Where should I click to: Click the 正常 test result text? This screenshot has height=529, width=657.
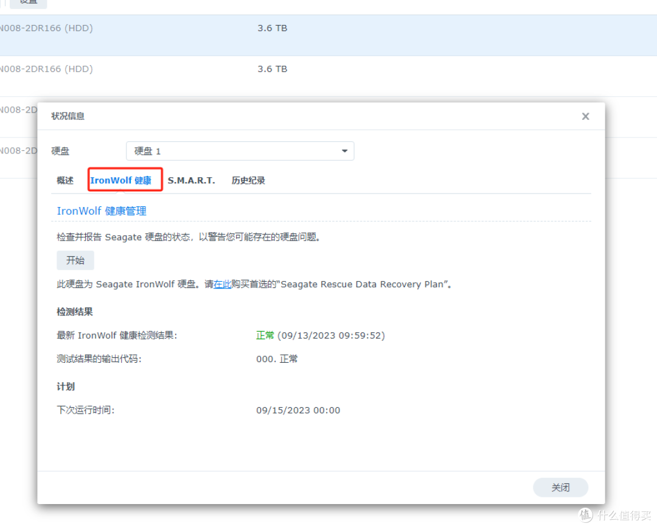pyautogui.click(x=265, y=335)
